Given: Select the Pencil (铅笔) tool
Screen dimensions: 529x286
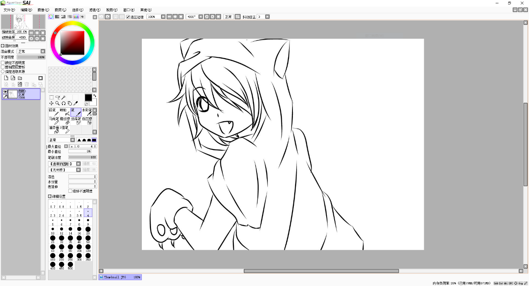Looking at the screenshot, I should click(53, 112).
